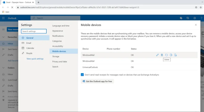This screenshot has height=112, width=204.
Task: Open Appearance settings
Action: point(58,31)
